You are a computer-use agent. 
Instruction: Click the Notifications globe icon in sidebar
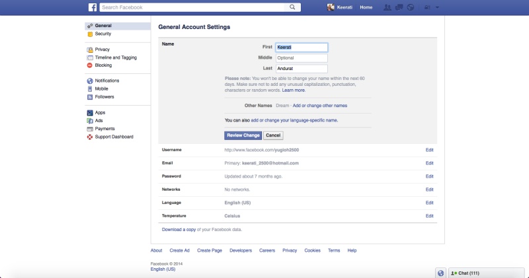(x=90, y=81)
